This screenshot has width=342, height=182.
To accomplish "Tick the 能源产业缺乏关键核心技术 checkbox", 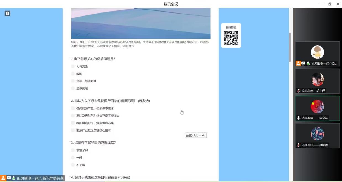I will click(x=73, y=130).
